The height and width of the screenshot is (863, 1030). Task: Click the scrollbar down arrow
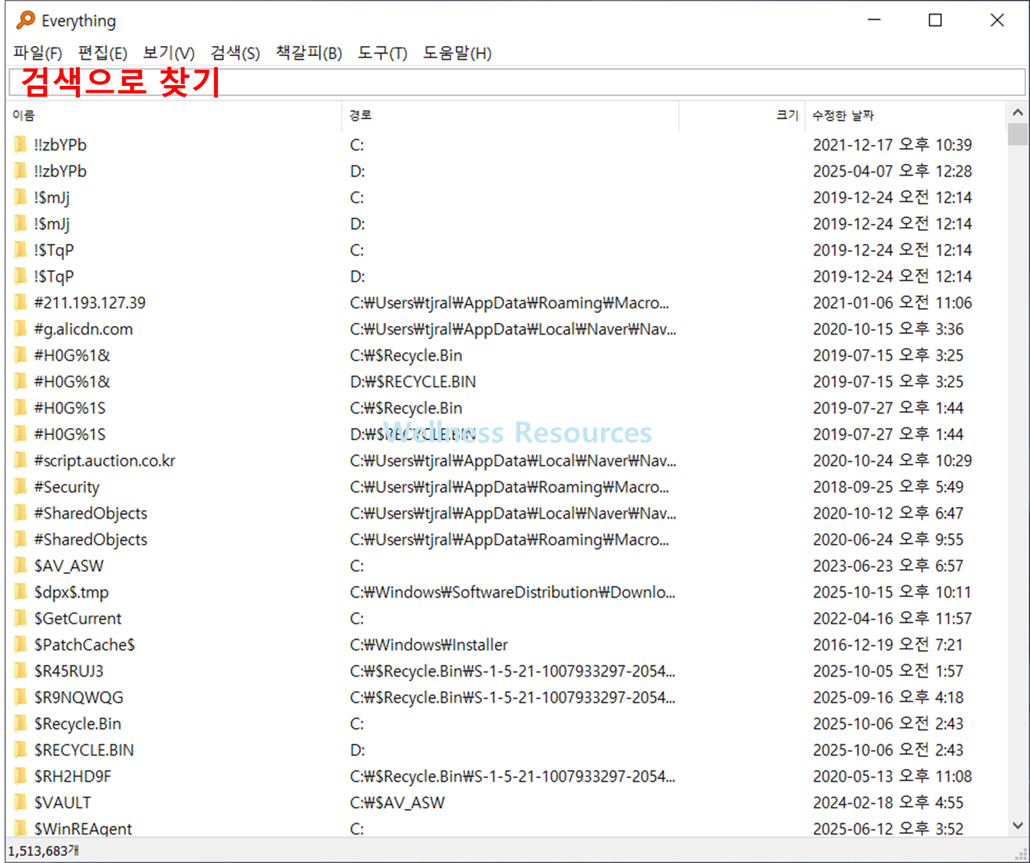point(1018,825)
